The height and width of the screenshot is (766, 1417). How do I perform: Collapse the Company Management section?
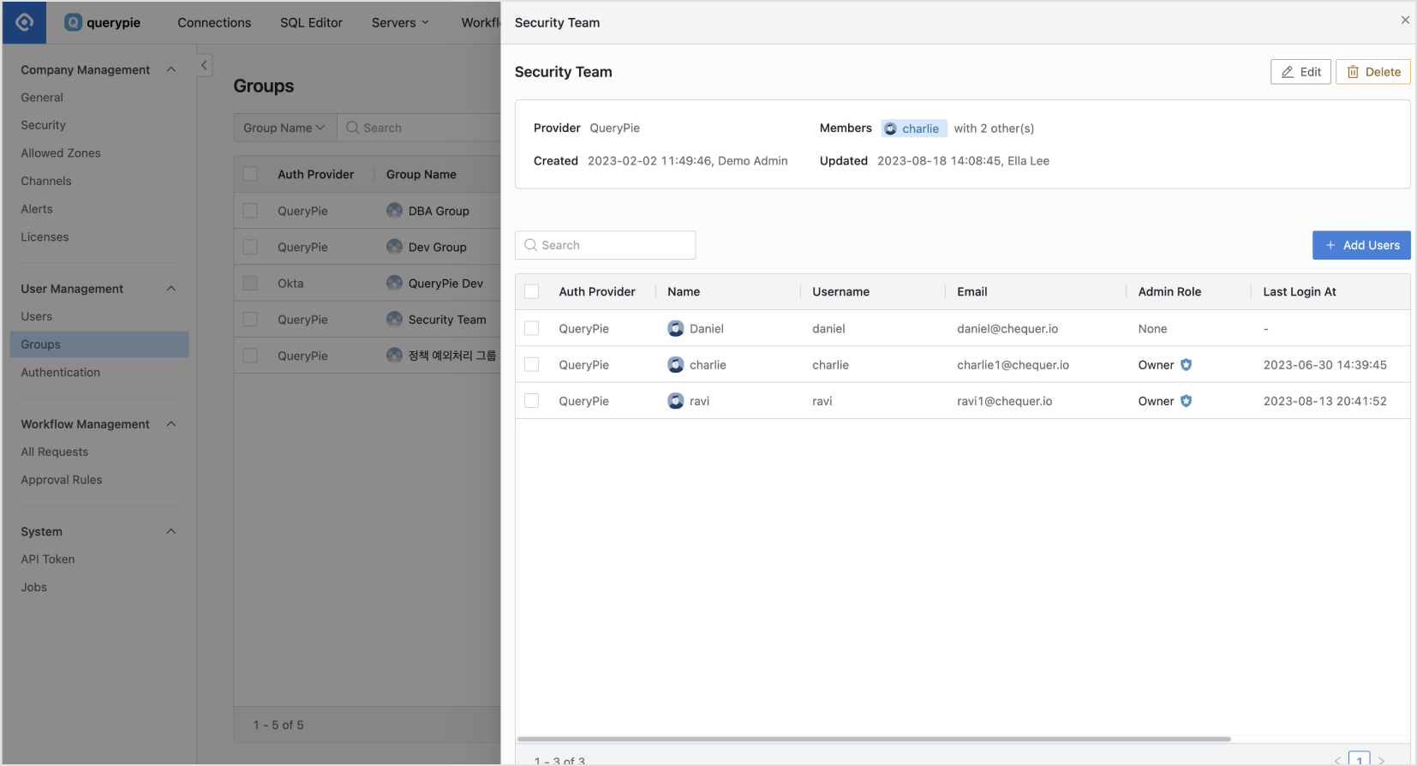click(171, 69)
